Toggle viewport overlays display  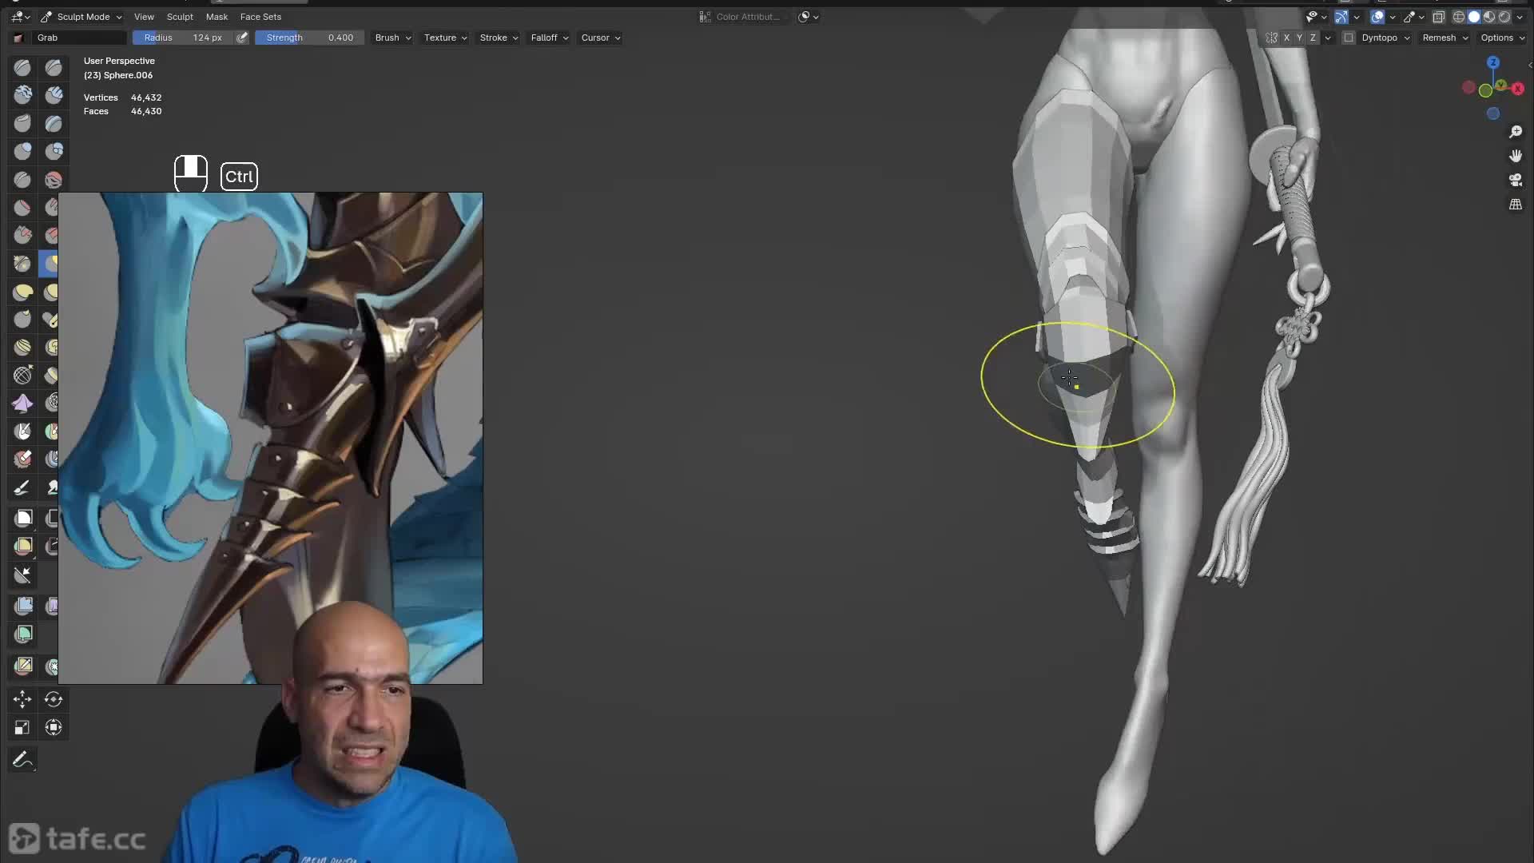tap(1377, 17)
